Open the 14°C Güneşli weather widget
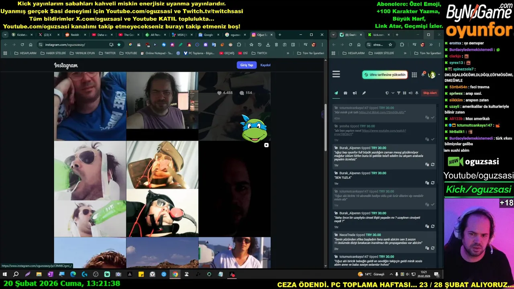 pyautogui.click(x=371, y=275)
